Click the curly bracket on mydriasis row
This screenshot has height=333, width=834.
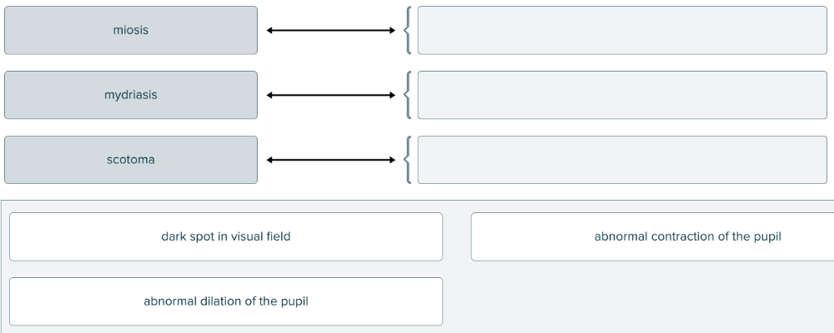pos(407,95)
